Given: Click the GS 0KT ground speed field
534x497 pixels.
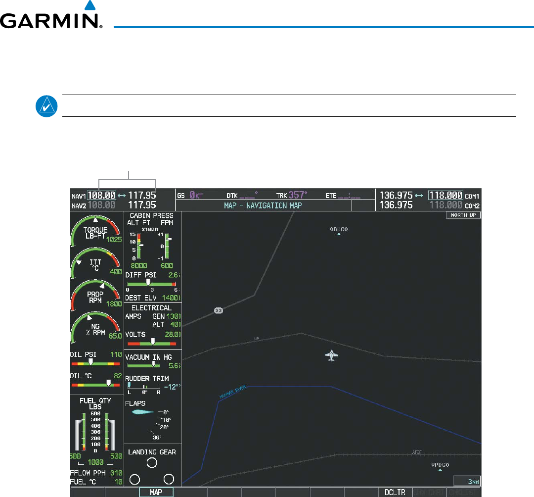Looking at the screenshot, I should [190, 196].
